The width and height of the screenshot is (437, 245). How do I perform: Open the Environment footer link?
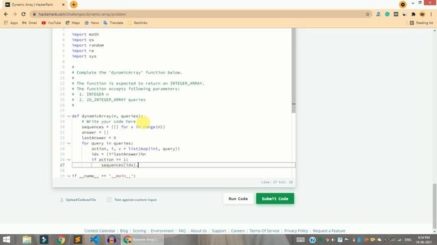coord(163,231)
